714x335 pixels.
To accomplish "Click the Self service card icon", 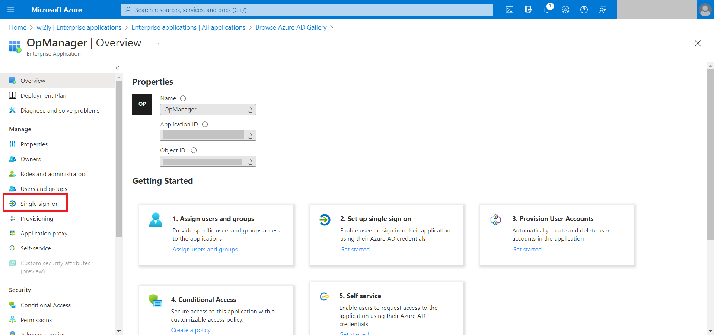I will pos(324,297).
